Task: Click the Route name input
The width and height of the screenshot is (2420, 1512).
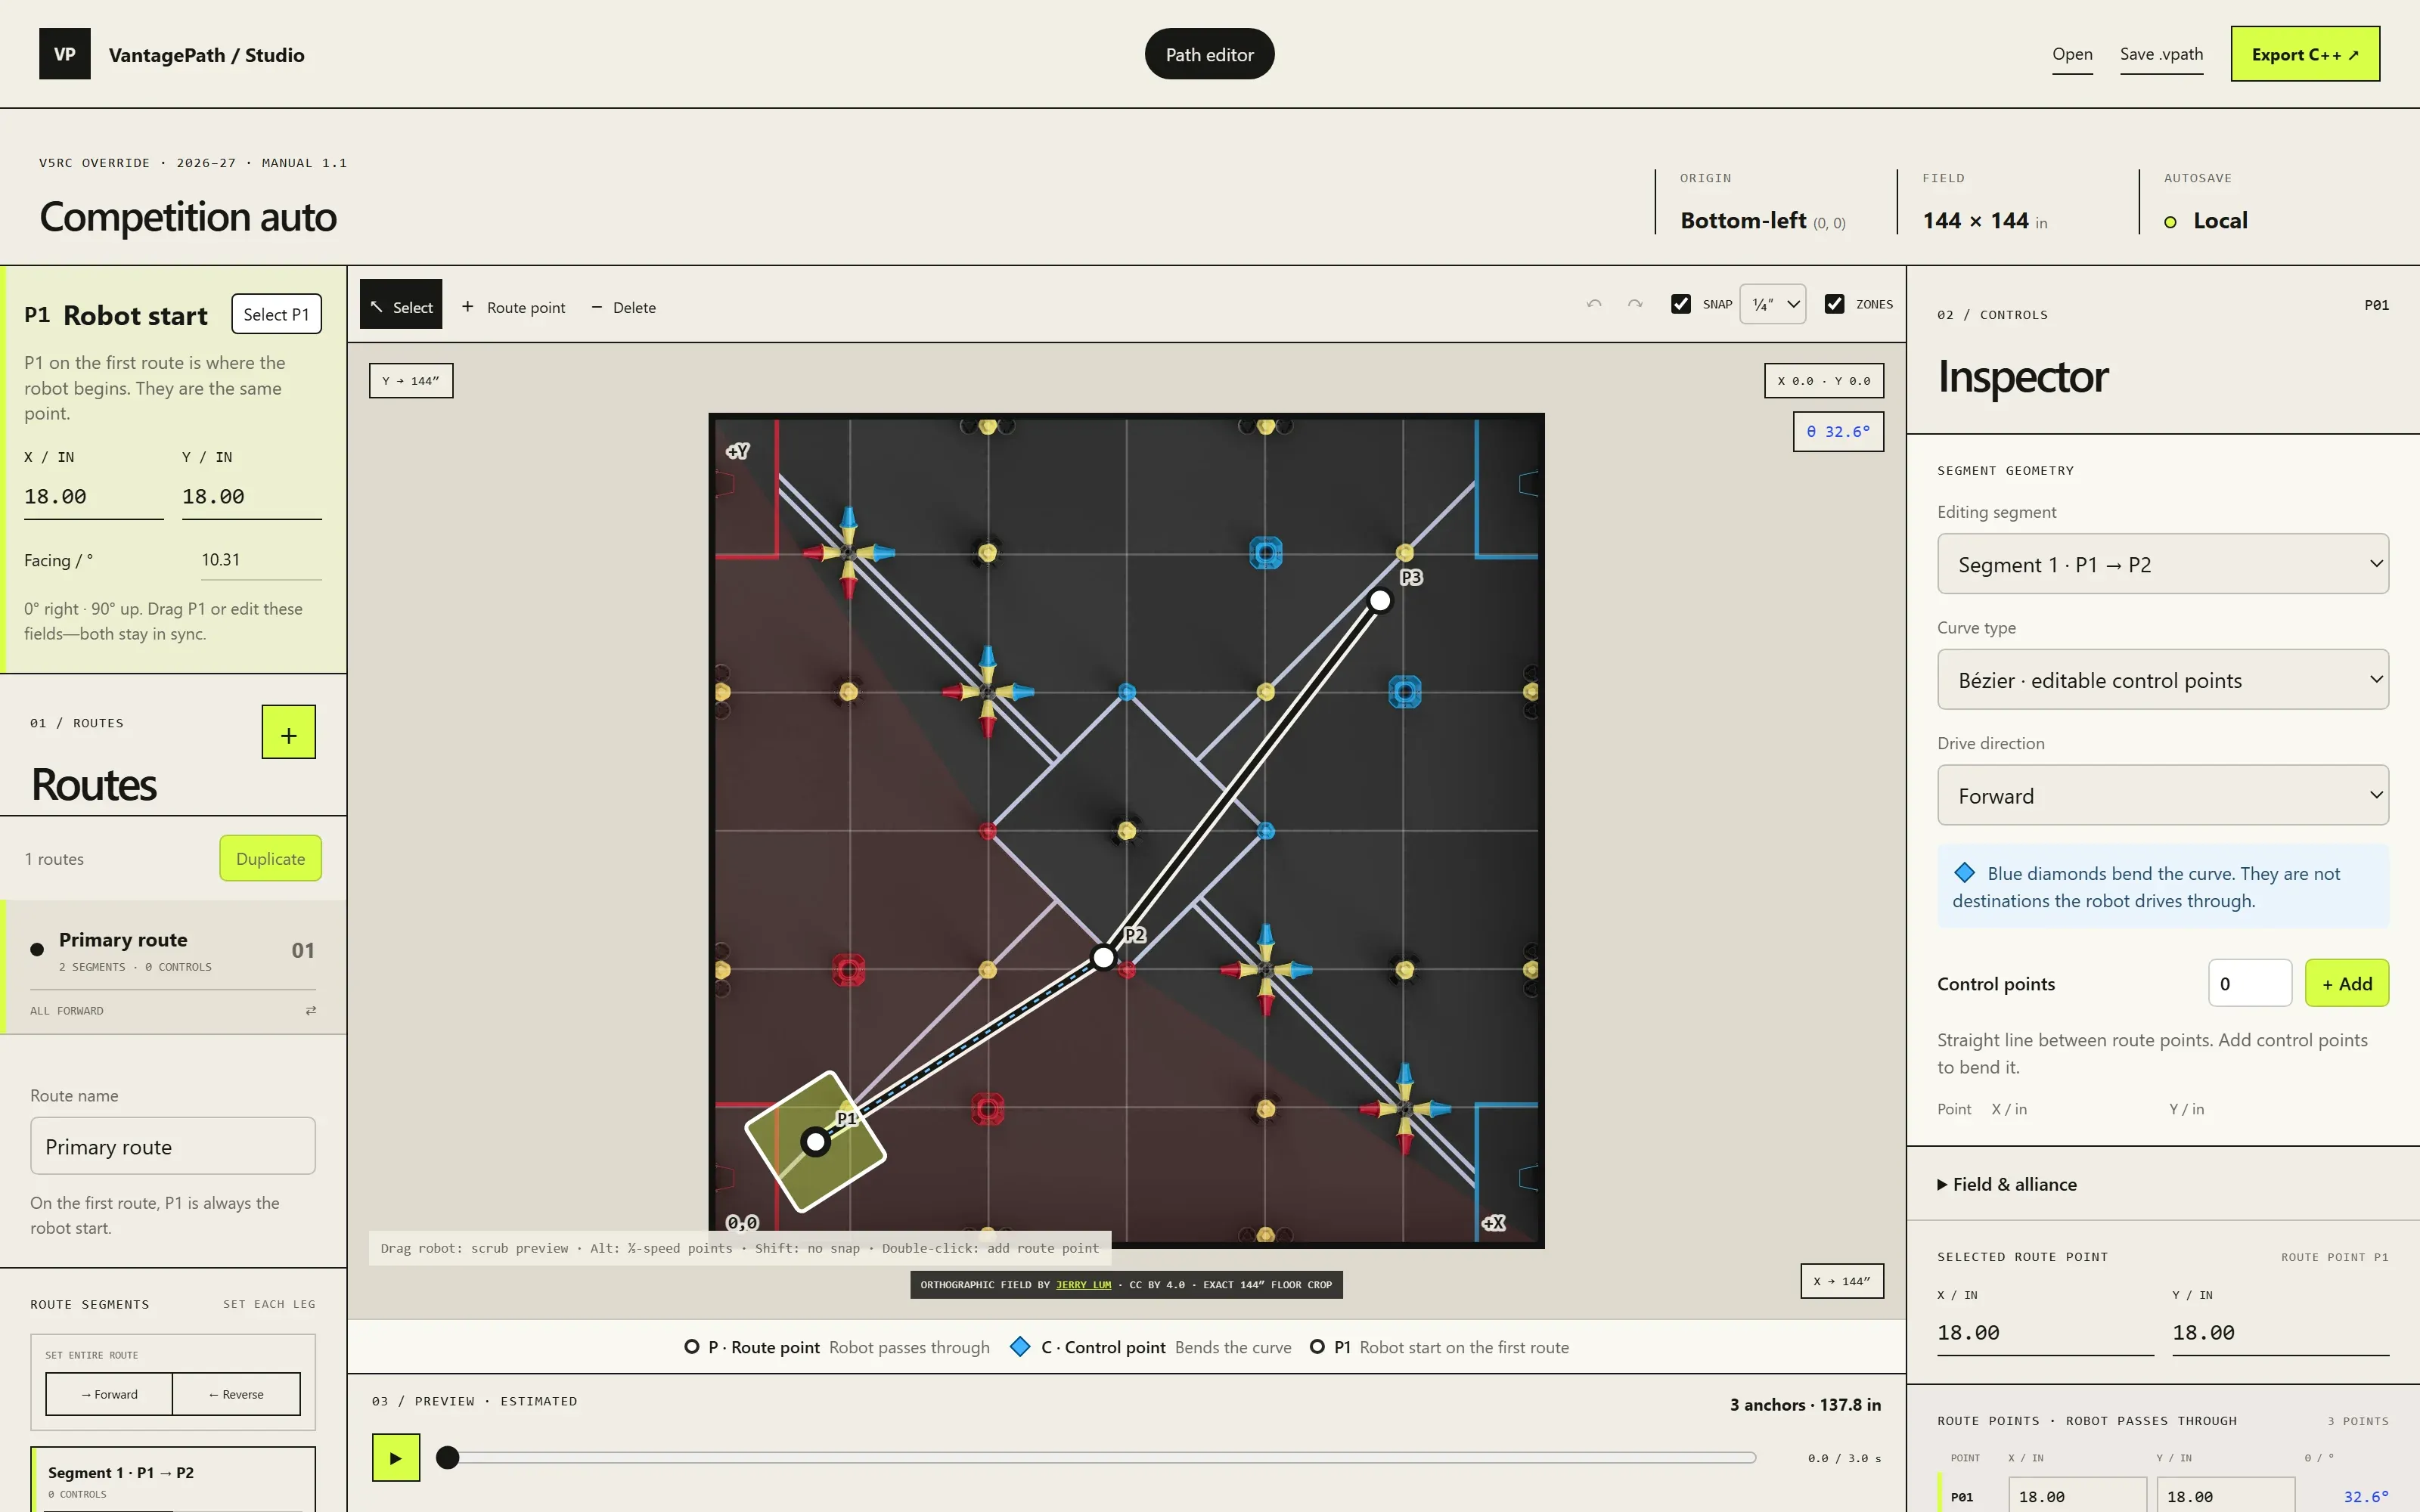Action: [x=173, y=1146]
